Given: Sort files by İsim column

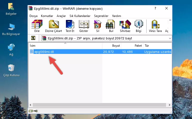Looking at the screenshot, I should tap(65, 46).
